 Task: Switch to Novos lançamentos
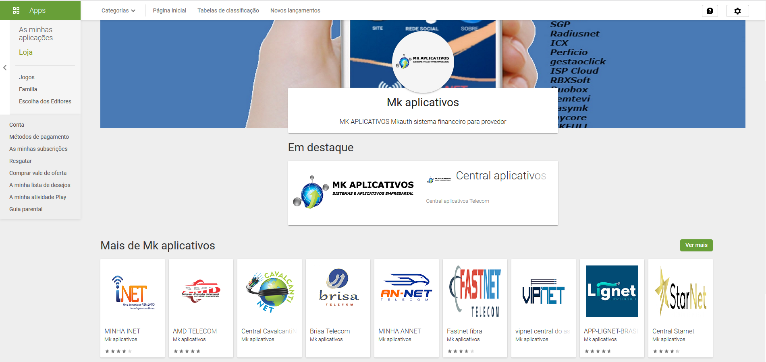point(295,10)
